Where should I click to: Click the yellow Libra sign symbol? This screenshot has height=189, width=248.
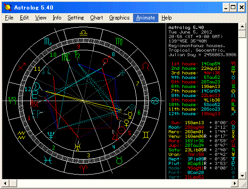(x=83, y=33)
